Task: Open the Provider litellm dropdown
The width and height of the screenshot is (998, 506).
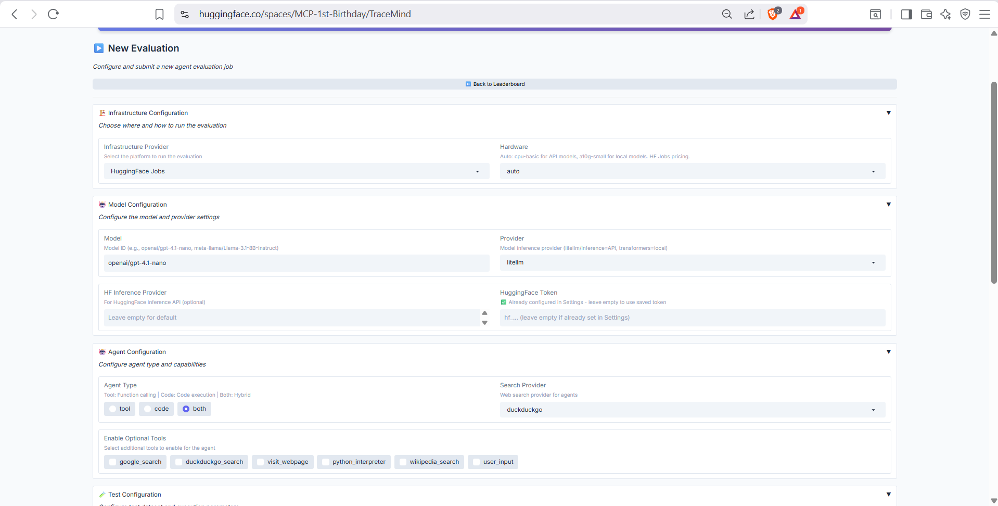Action: click(693, 262)
